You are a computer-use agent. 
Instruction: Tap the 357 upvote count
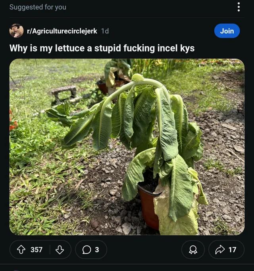[37, 250]
